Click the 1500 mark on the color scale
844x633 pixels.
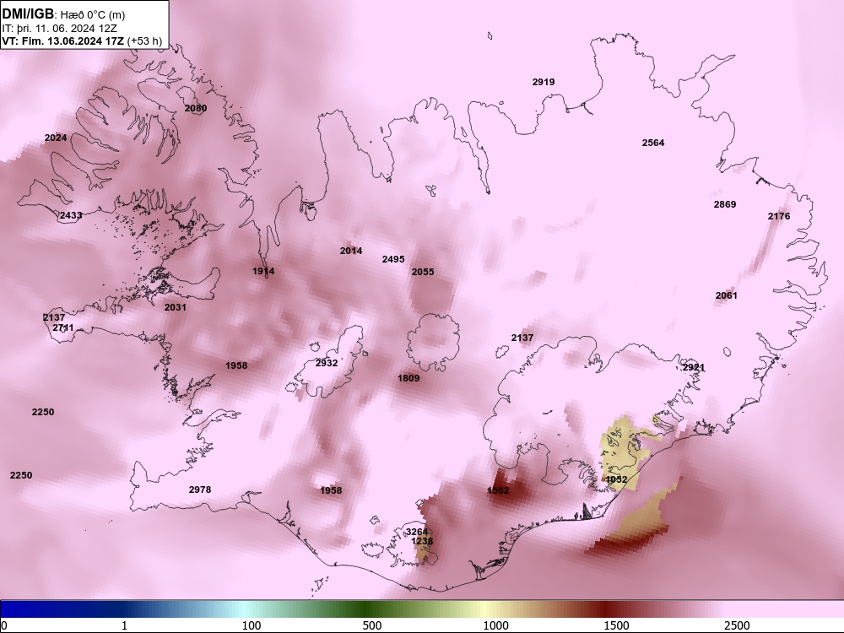(616, 625)
